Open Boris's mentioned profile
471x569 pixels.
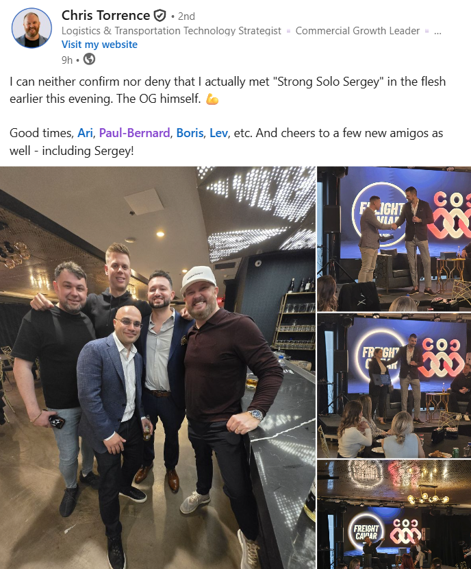(x=190, y=133)
